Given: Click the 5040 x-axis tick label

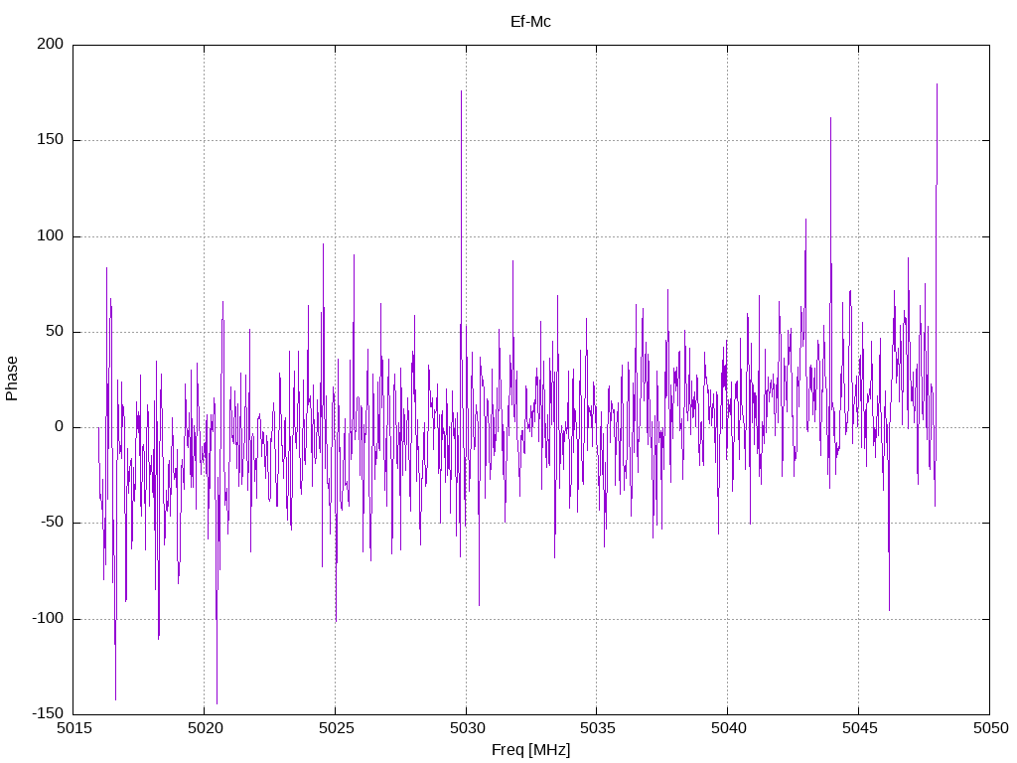Looking at the screenshot, I should pos(728,728).
